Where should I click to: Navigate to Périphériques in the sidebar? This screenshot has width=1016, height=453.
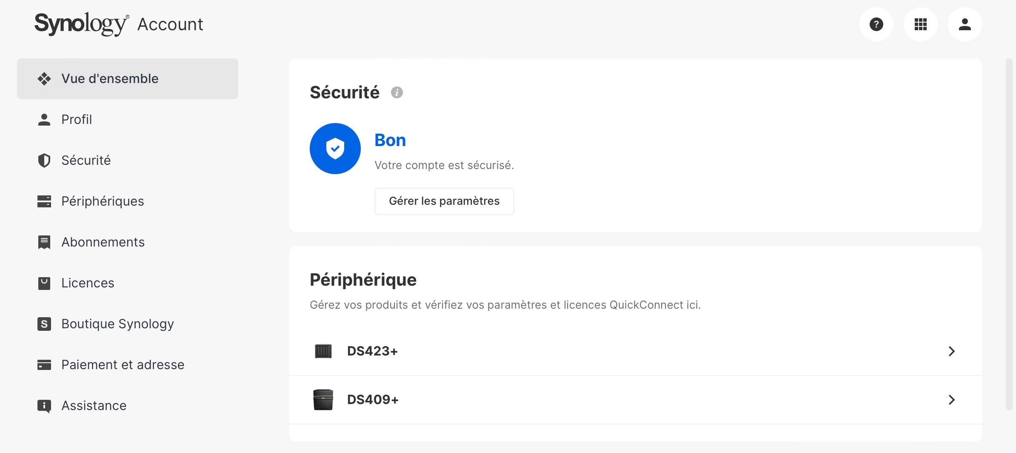103,201
